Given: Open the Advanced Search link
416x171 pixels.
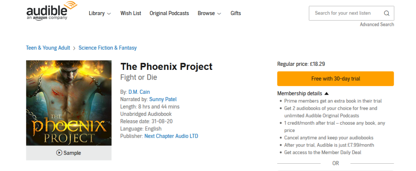Looking at the screenshot, I should (x=377, y=24).
